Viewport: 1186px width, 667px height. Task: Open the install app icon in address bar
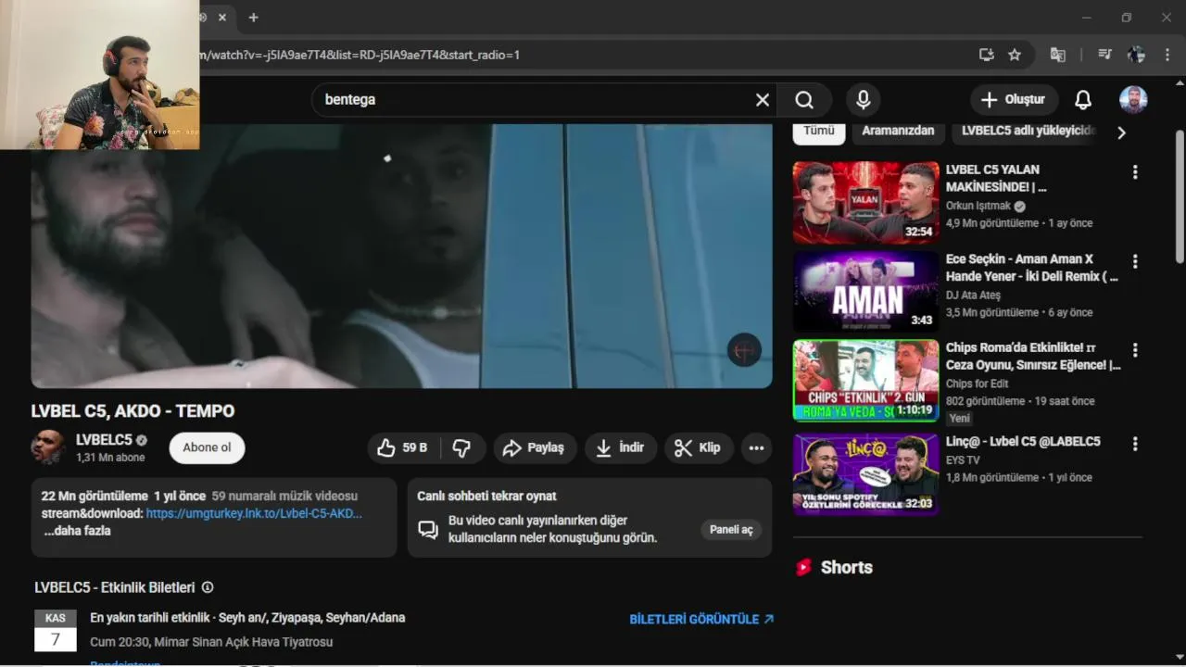987,55
